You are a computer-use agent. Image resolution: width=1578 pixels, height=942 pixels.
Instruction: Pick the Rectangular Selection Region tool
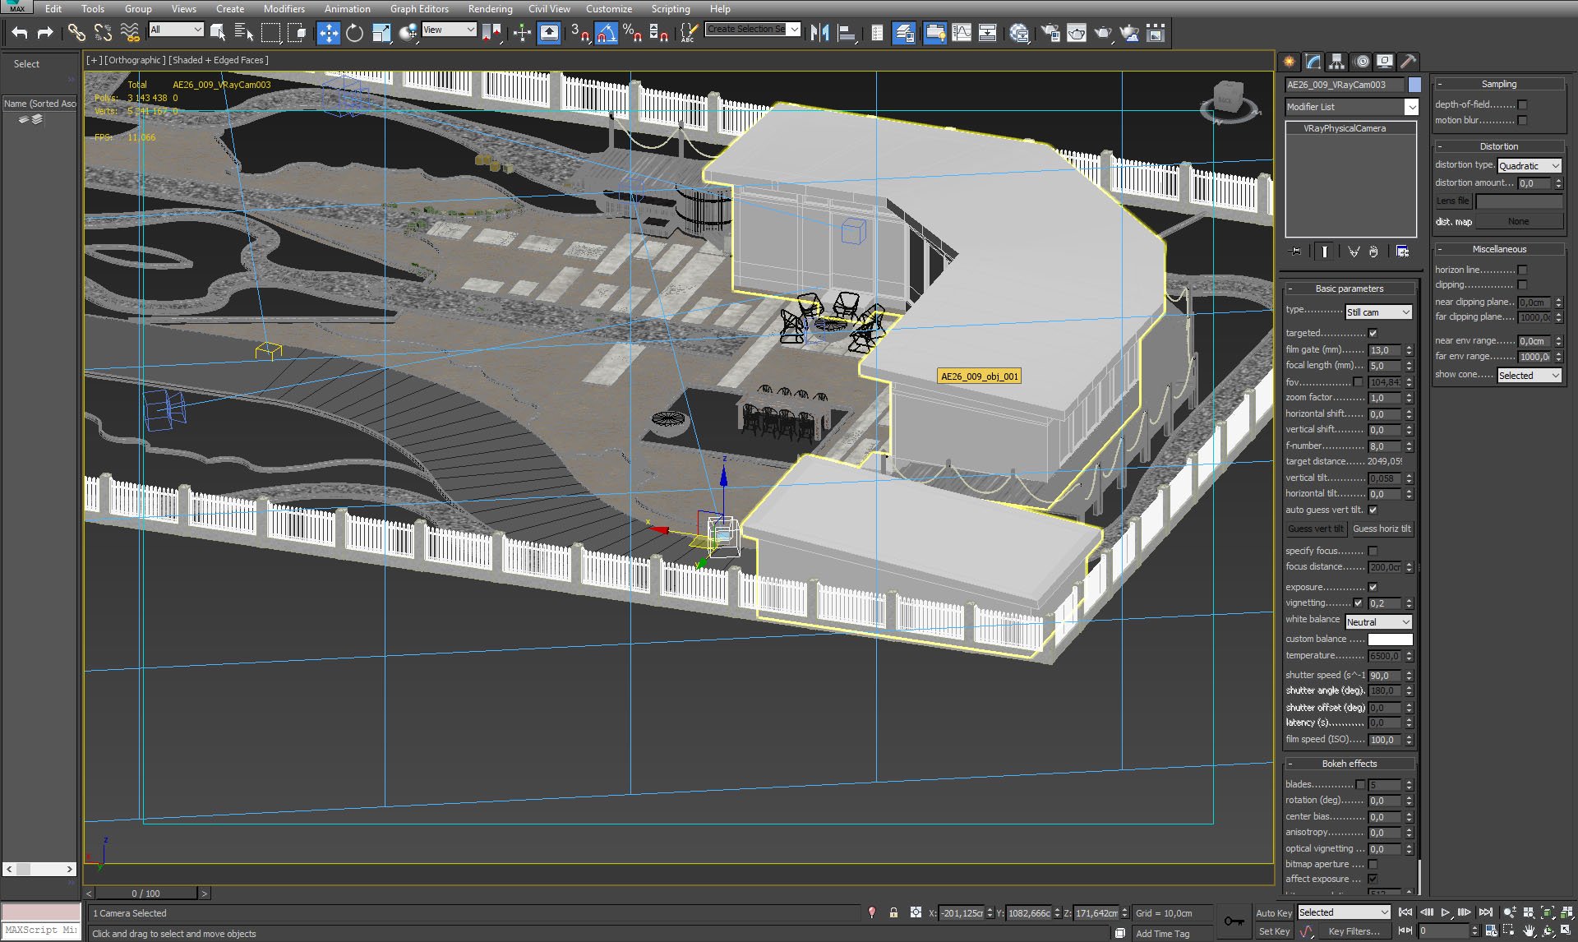point(270,33)
